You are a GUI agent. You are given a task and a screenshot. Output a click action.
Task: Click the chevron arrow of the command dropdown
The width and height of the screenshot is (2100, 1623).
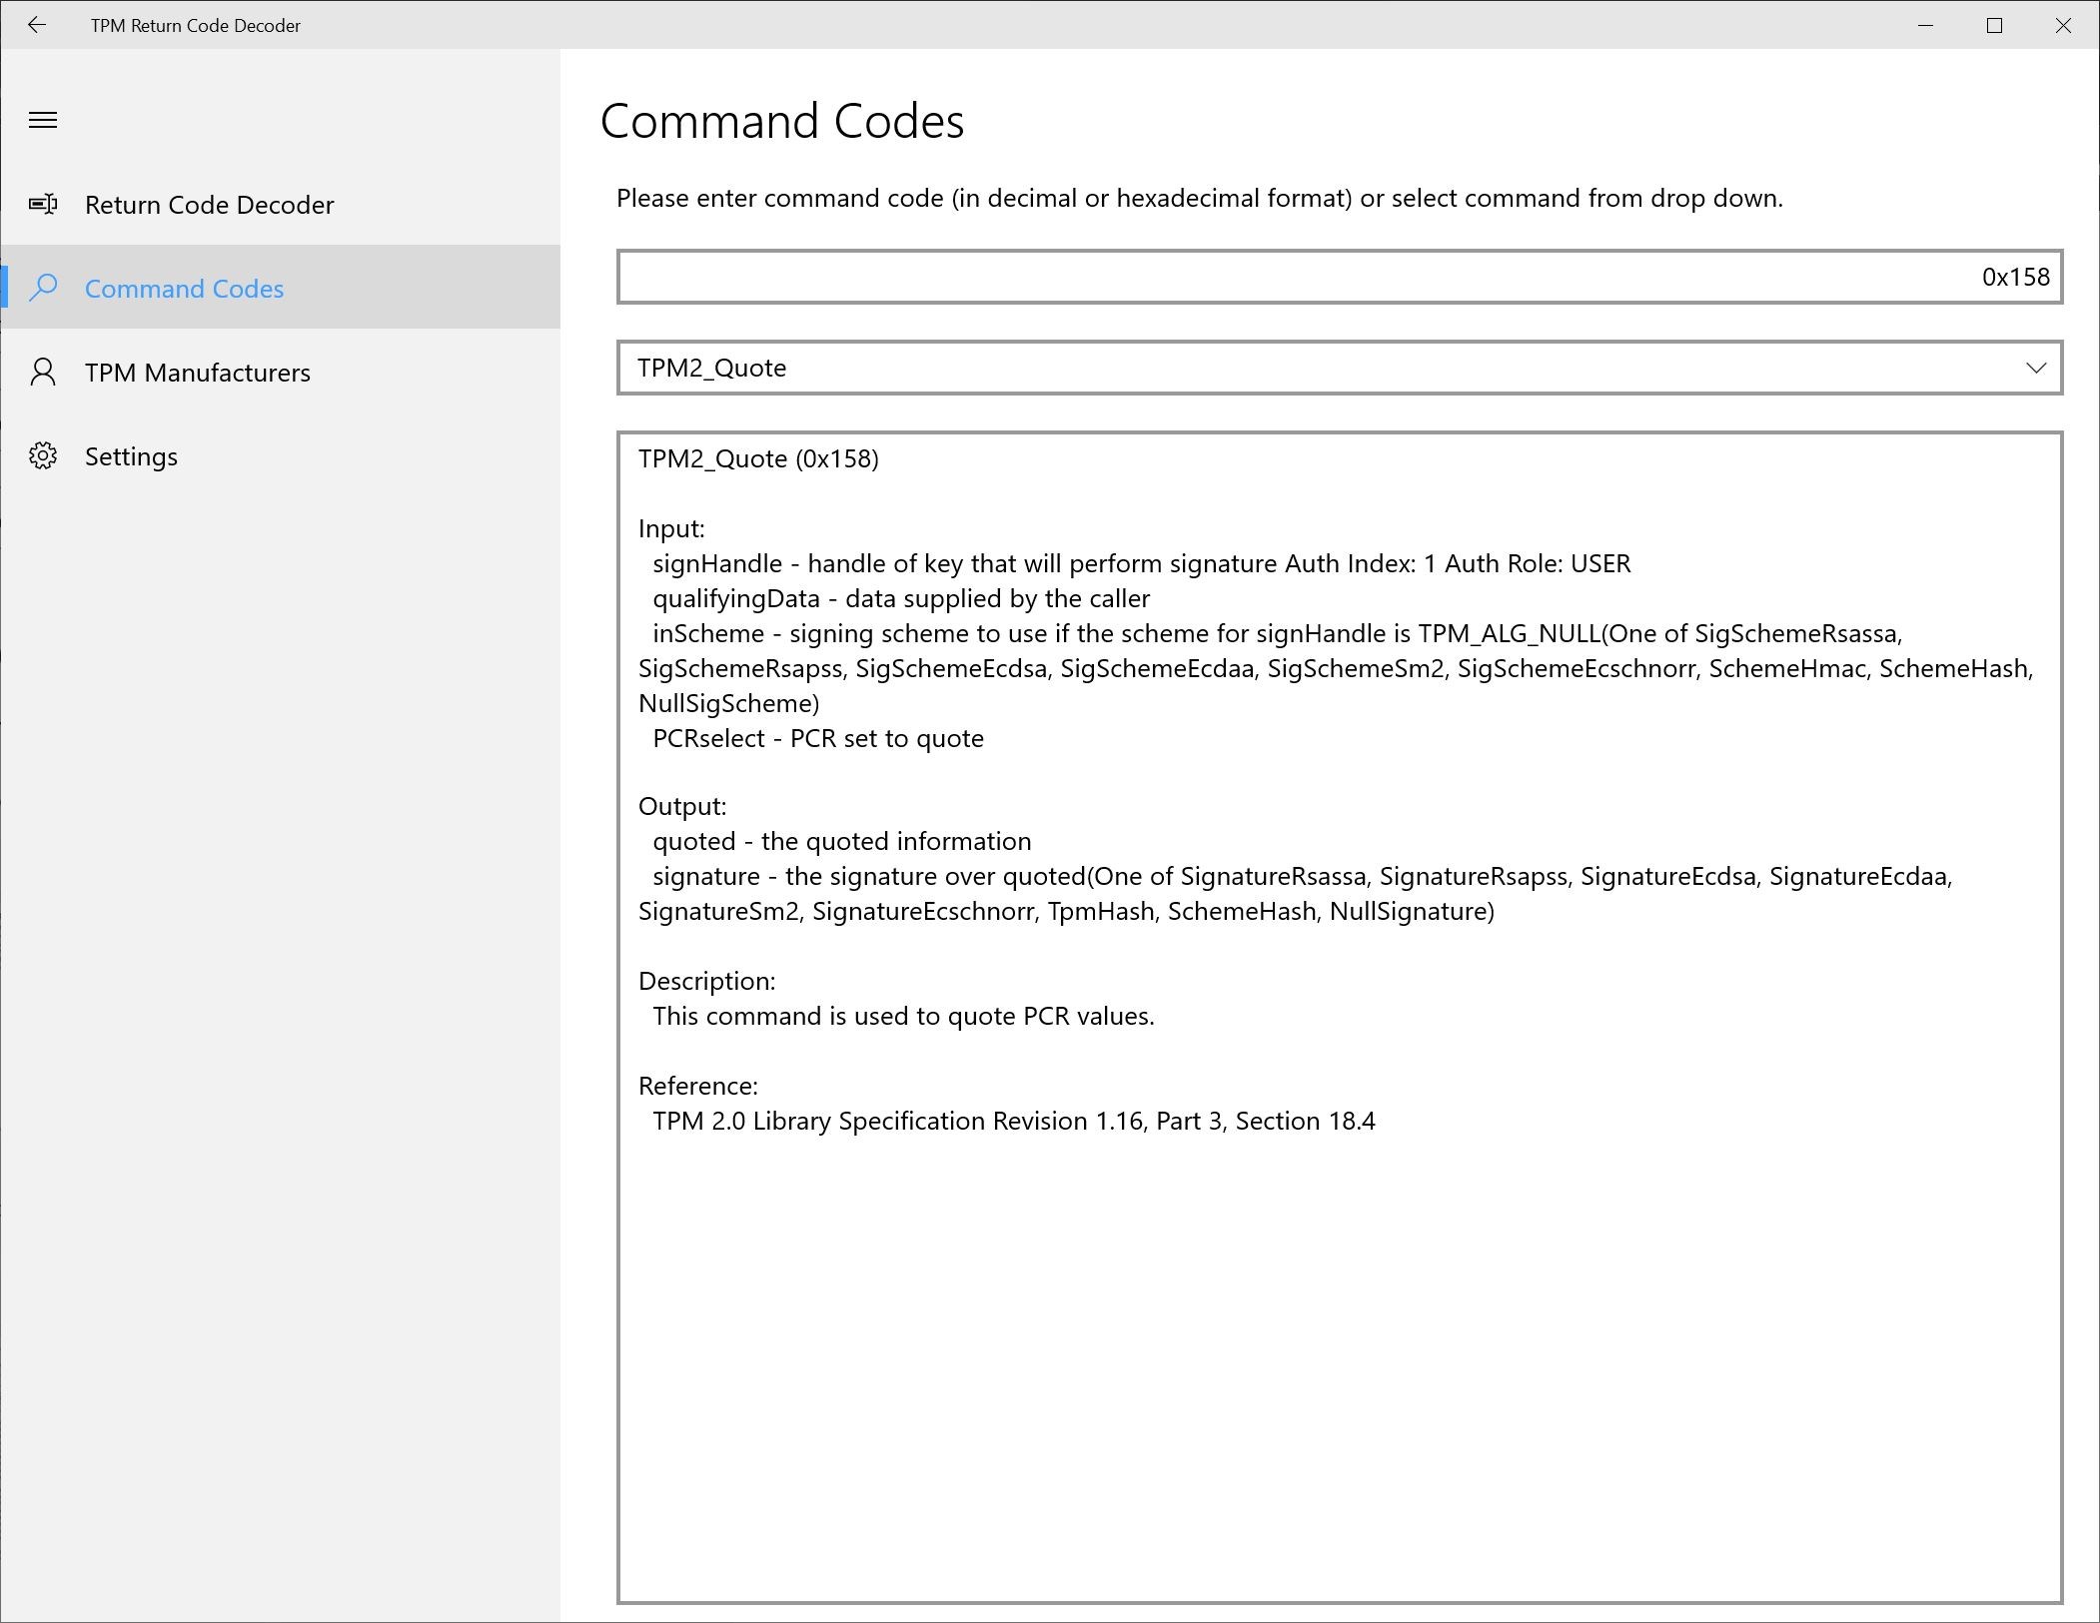point(2035,368)
